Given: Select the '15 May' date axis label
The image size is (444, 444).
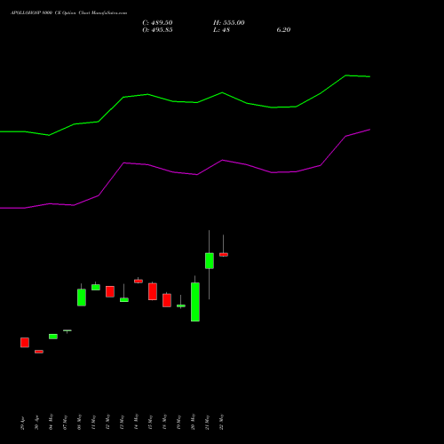Looking at the screenshot, I should pyautogui.click(x=151, y=422).
